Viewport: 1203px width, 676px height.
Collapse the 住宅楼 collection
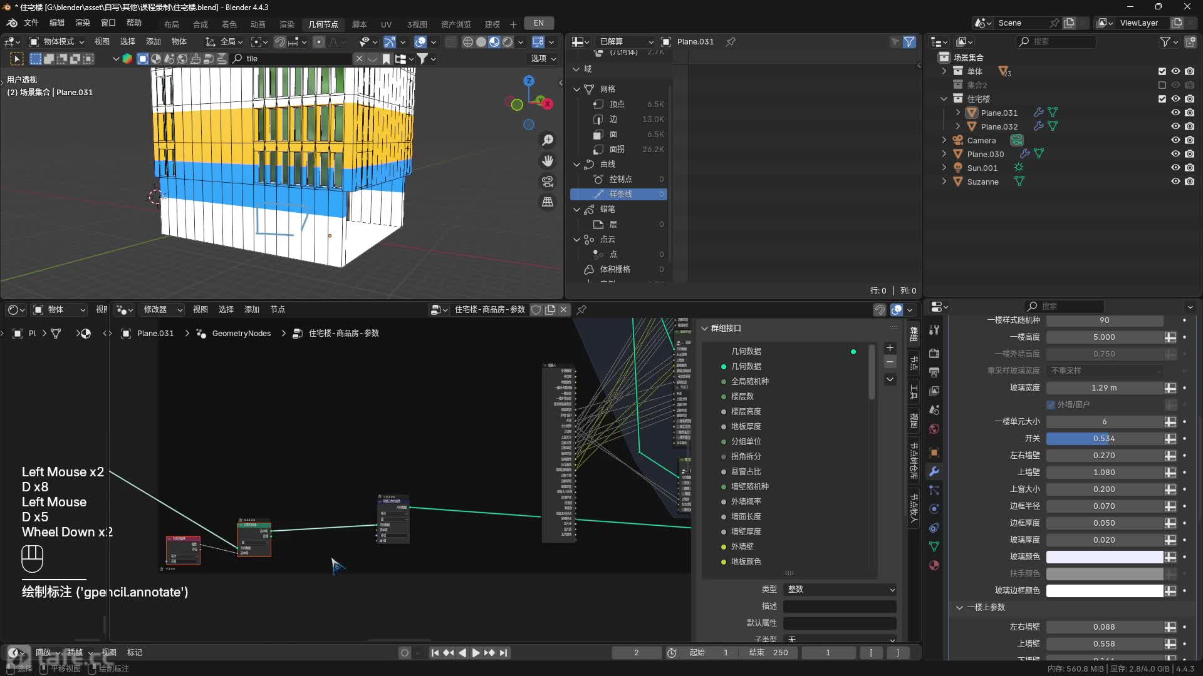(944, 99)
